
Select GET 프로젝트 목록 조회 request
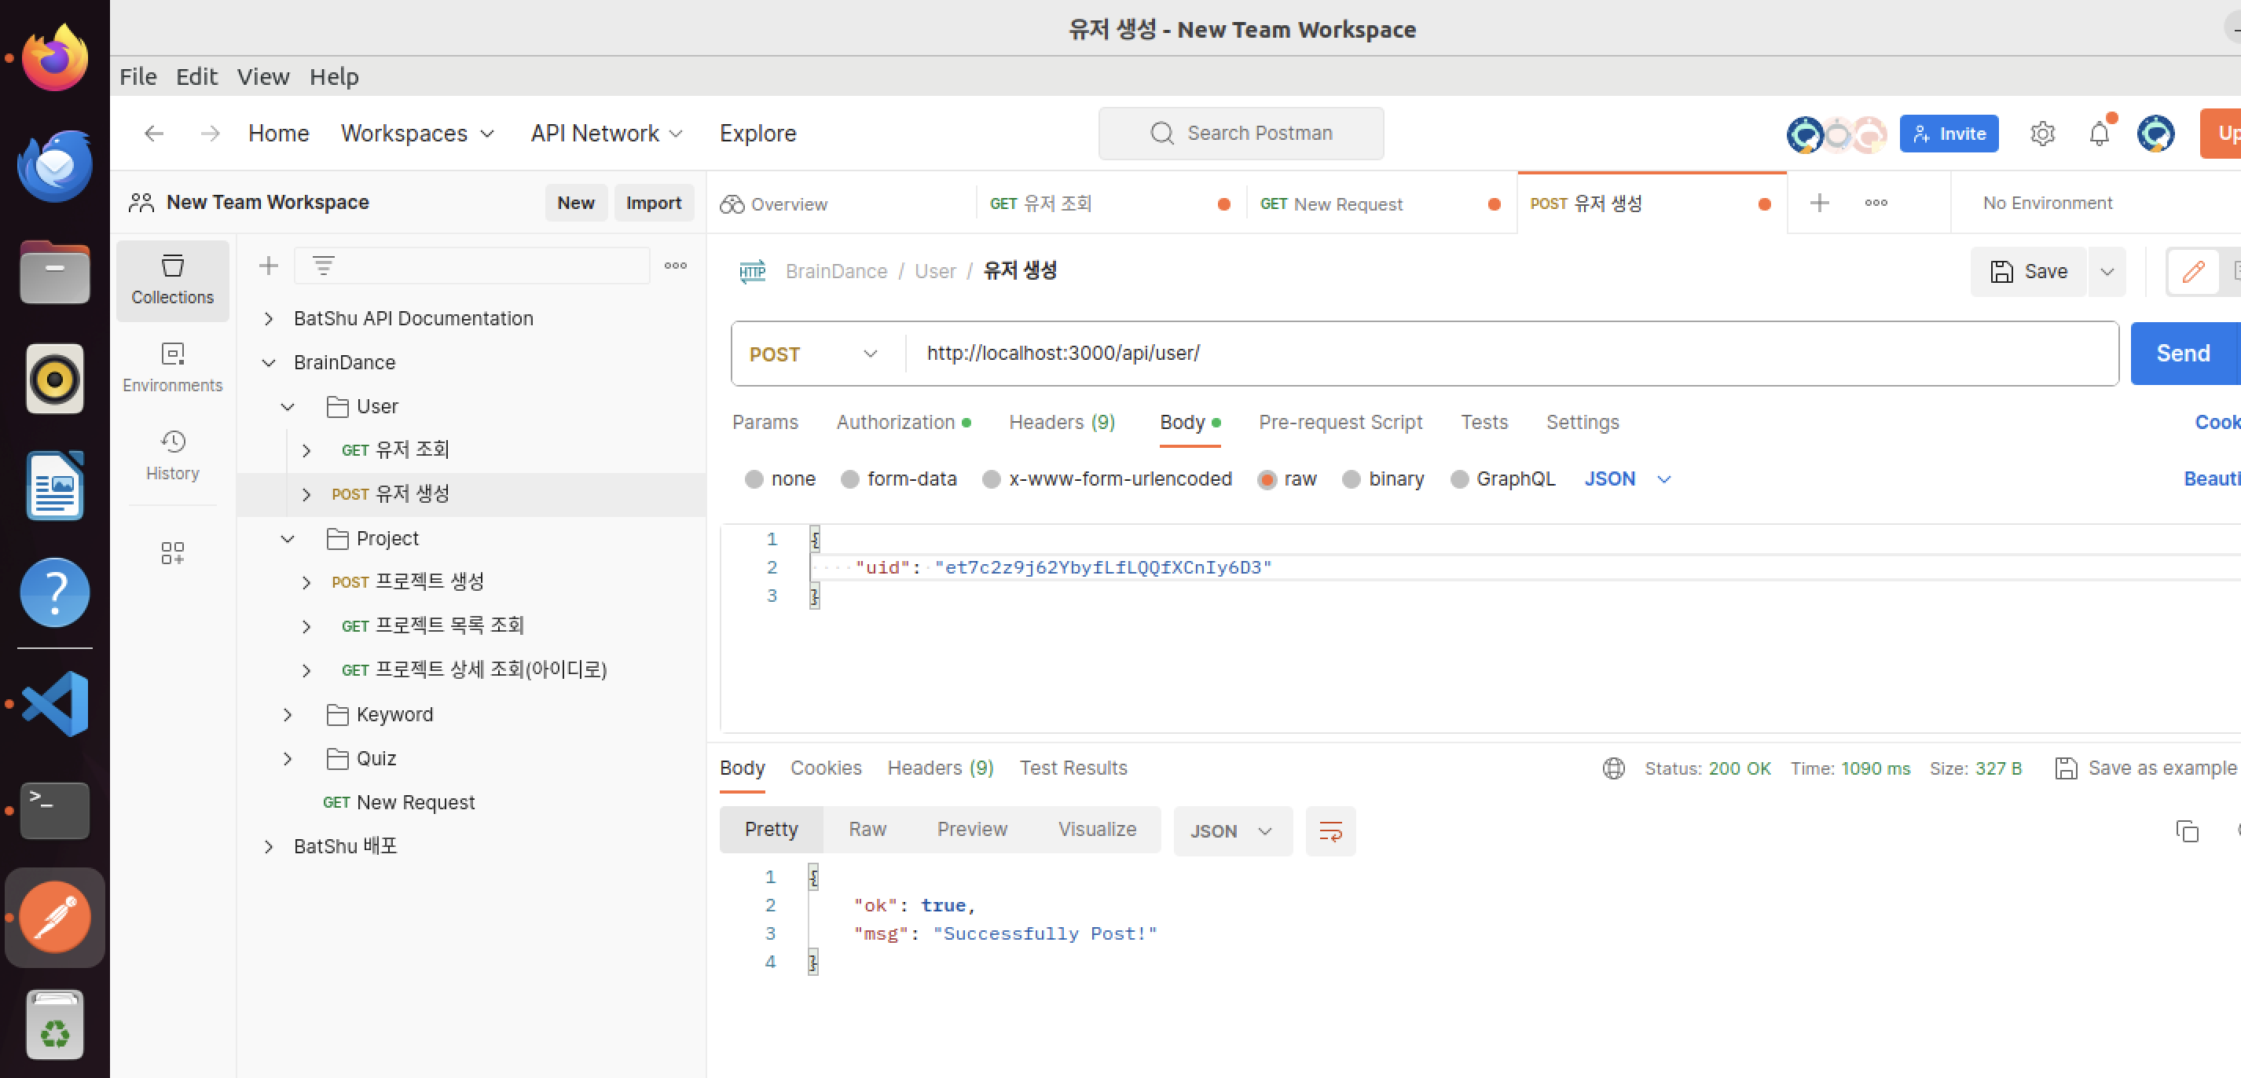pyautogui.click(x=471, y=625)
